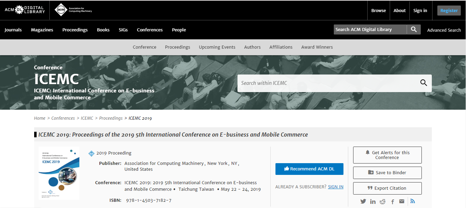
Task: Open the RSS feed icon
Action: [x=412, y=201]
